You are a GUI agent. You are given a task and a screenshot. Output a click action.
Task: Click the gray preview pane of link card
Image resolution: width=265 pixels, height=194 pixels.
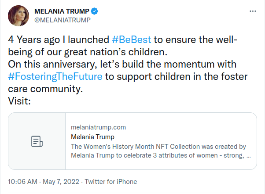coord(37,141)
